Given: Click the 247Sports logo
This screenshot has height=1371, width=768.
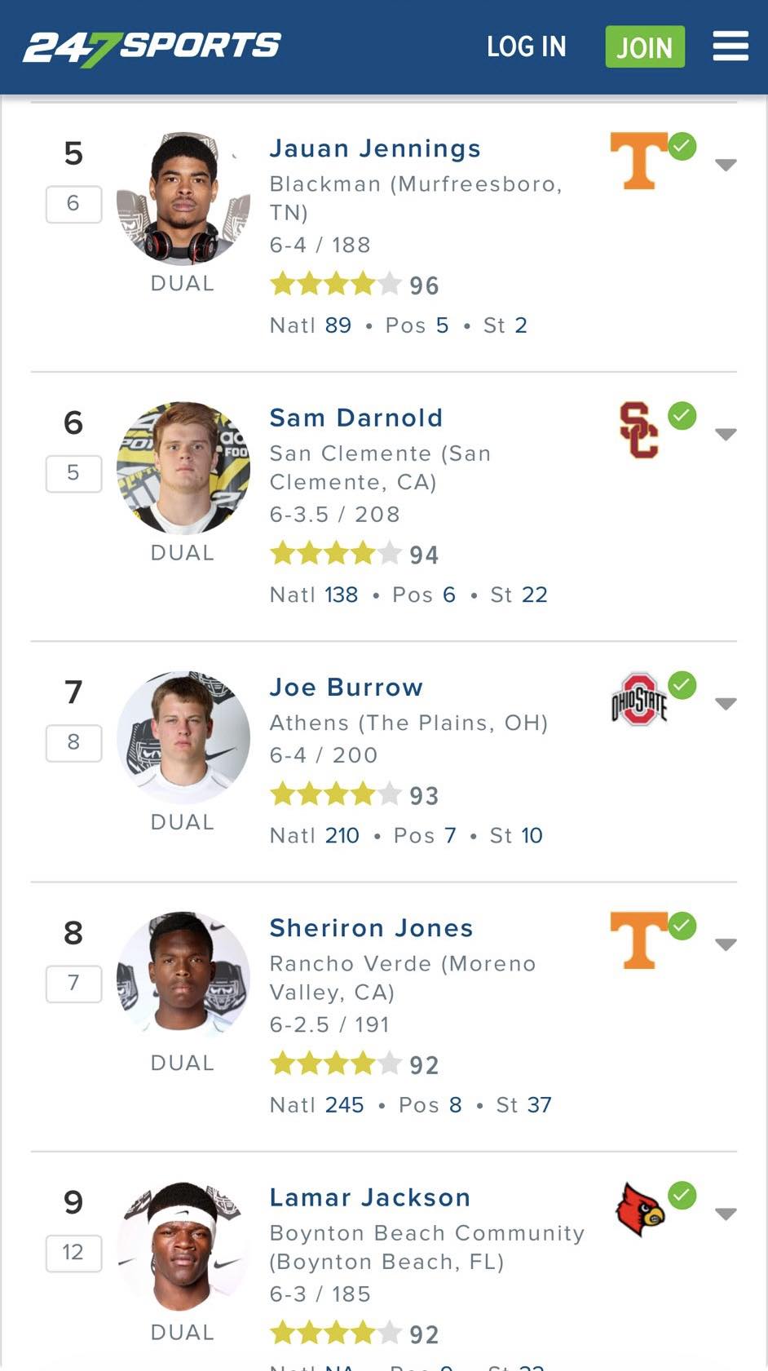Looking at the screenshot, I should tap(152, 48).
